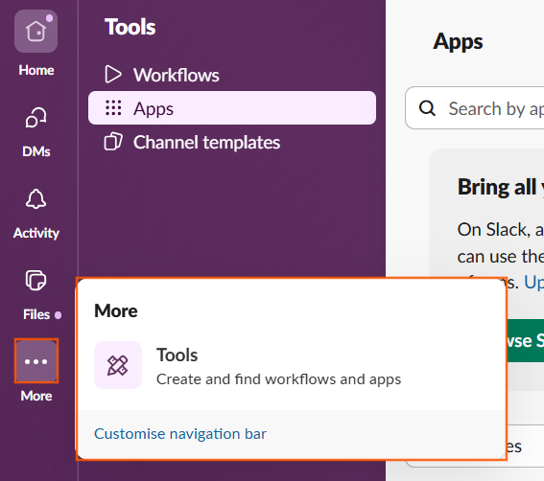This screenshot has width=544, height=481.
Task: Open DMs from the navigation bar
Action: (35, 118)
